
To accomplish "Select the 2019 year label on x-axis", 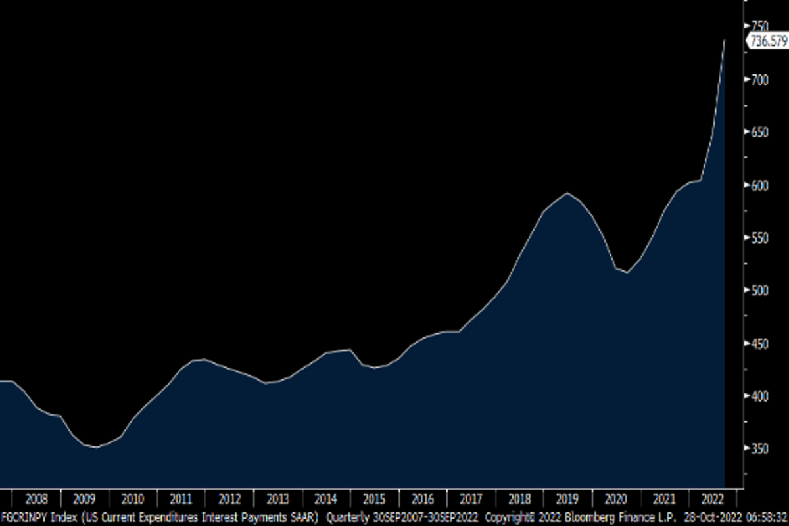I will coord(567,498).
